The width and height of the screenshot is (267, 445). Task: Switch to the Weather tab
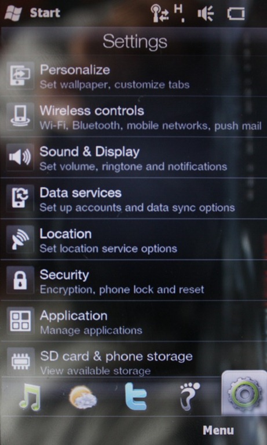point(83,397)
